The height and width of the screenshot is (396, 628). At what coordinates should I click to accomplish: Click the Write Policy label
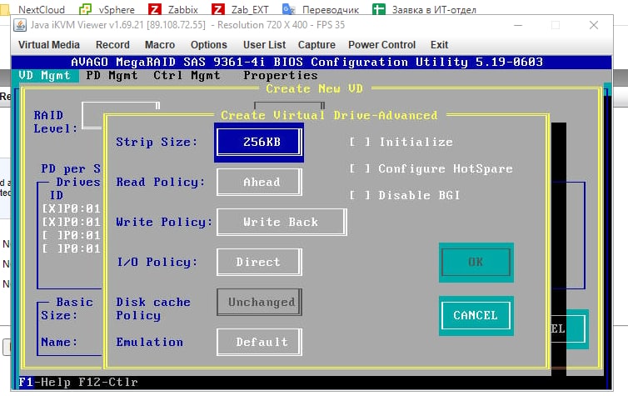[164, 222]
